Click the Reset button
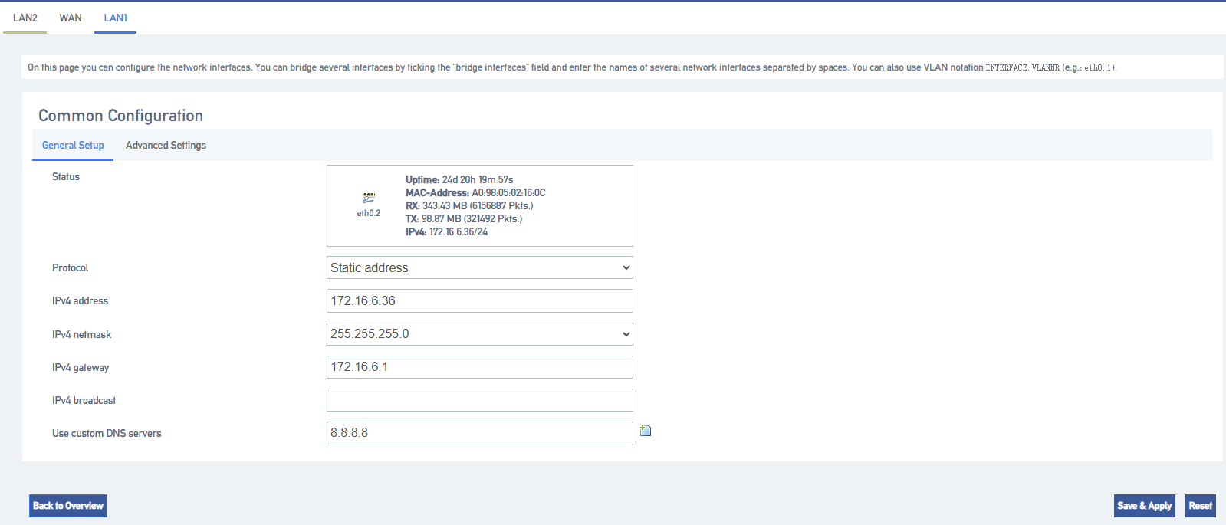1226x525 pixels. (1201, 506)
